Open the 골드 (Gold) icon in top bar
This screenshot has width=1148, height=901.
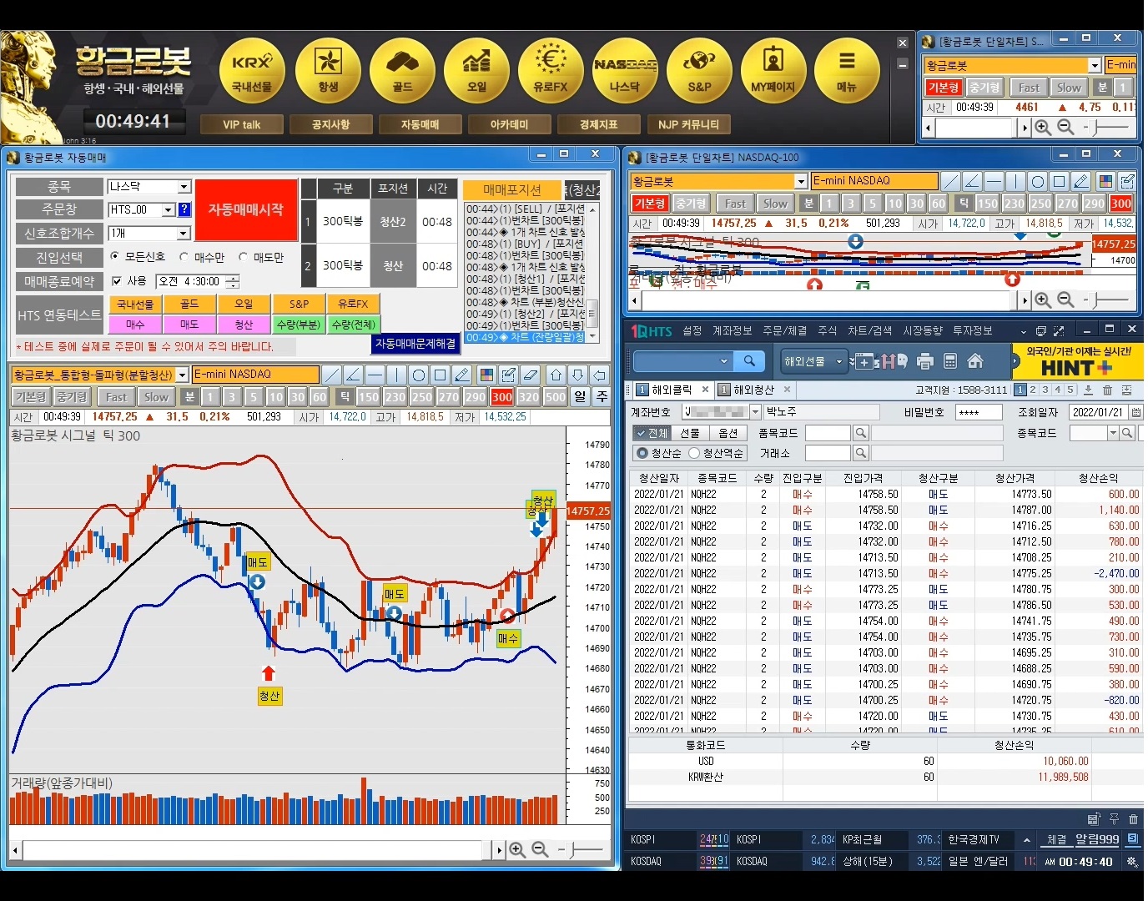pos(402,70)
